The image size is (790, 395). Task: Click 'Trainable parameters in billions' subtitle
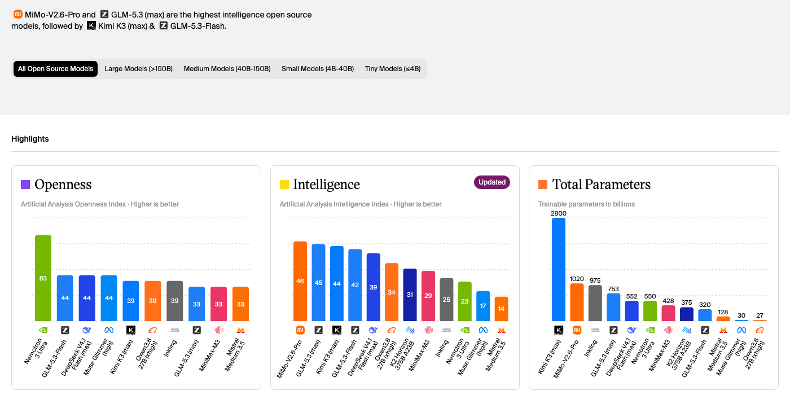tap(587, 204)
